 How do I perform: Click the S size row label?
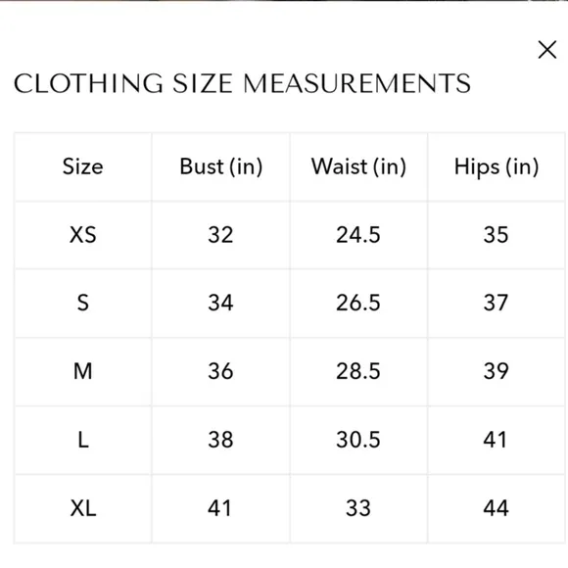pyautogui.click(x=83, y=303)
